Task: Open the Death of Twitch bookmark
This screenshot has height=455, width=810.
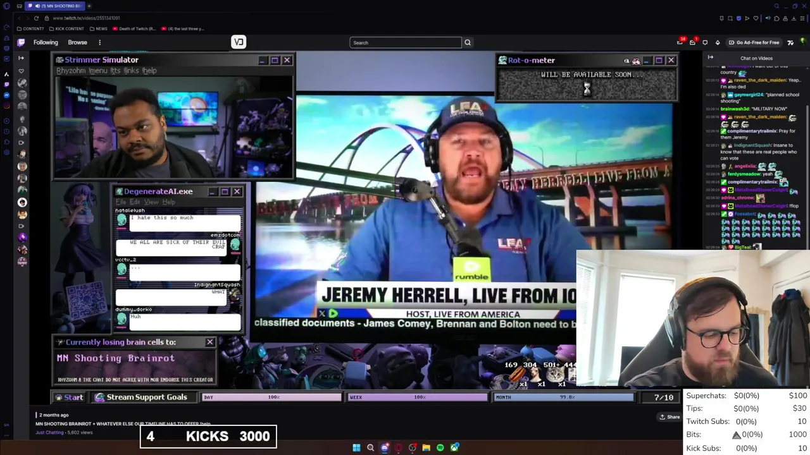Action: [134, 28]
